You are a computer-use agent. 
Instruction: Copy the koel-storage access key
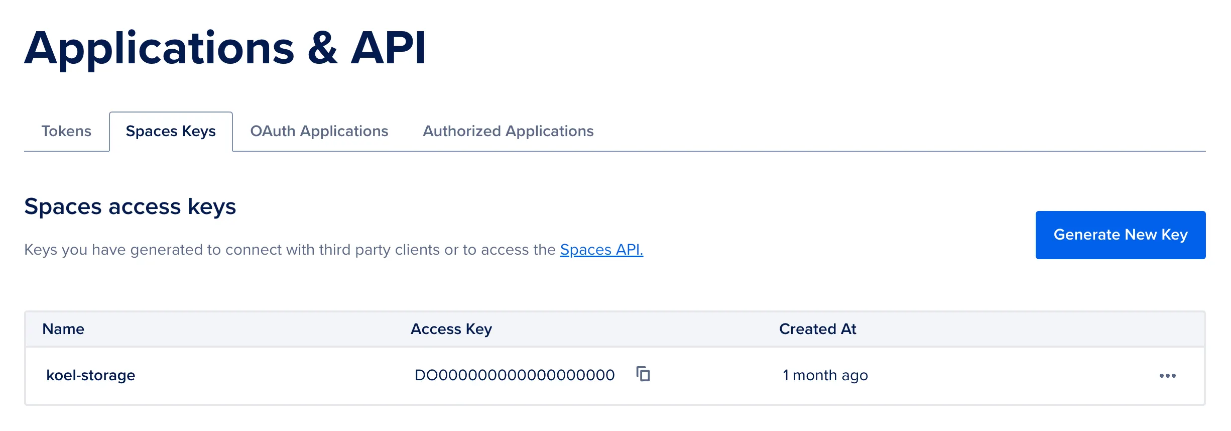click(x=643, y=374)
